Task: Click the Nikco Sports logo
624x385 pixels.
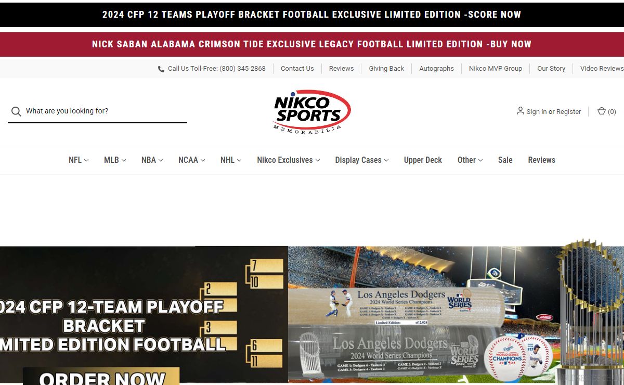Action: coord(312,111)
